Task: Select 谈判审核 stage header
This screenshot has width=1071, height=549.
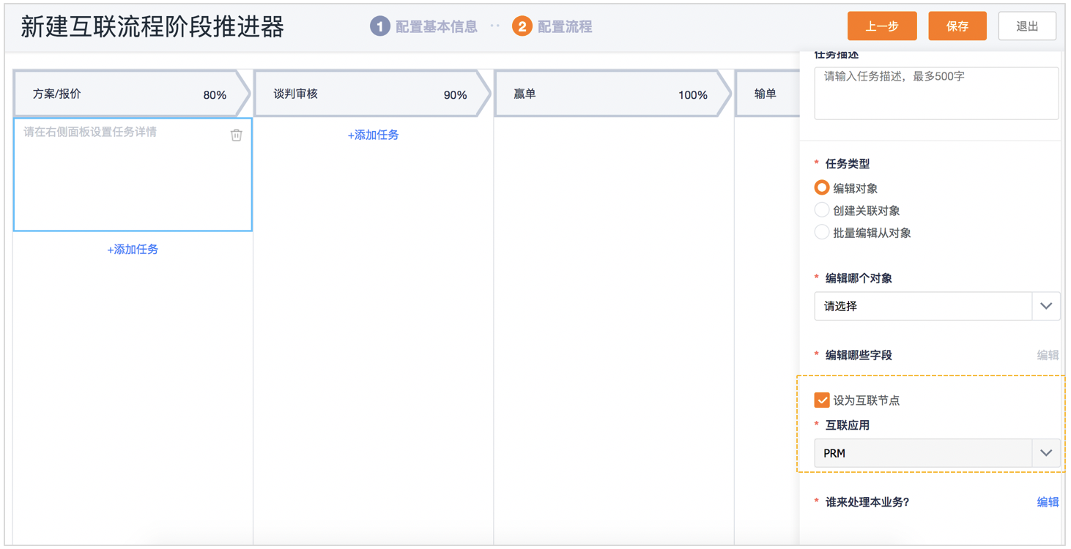Action: pyautogui.click(x=372, y=94)
